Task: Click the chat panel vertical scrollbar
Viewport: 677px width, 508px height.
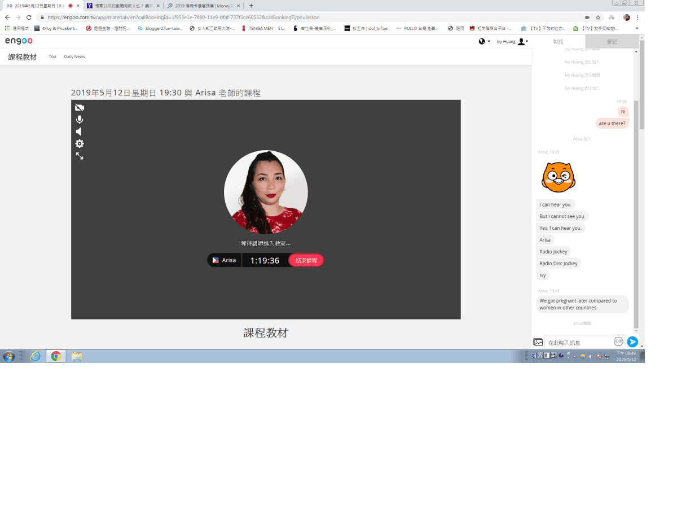Action: [636, 214]
